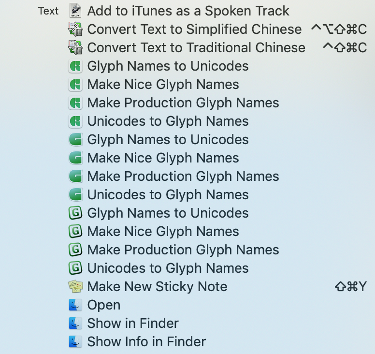
Task: Click the solid green G icon beside Make Nice Glyph Names
Action: pyautogui.click(x=75, y=158)
